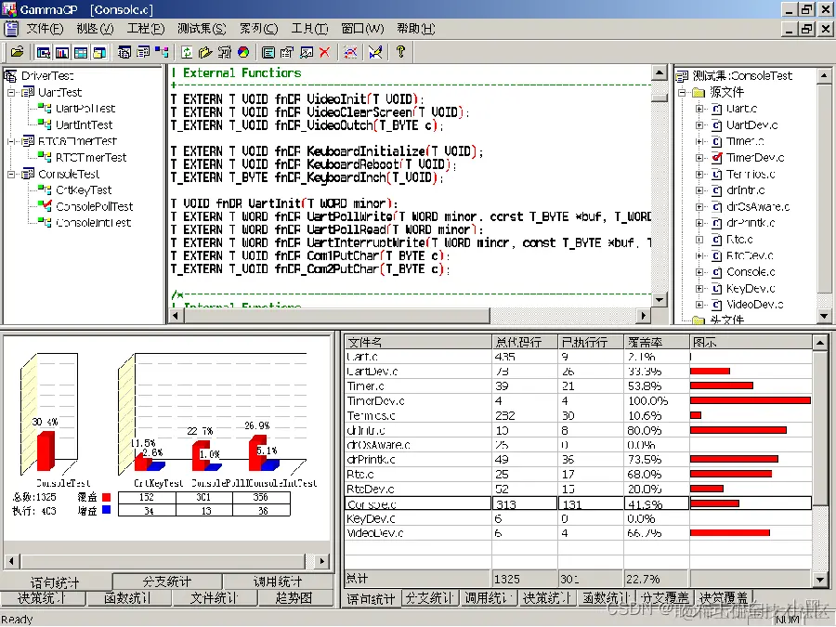The width and height of the screenshot is (836, 627).
Task: Click the red-blue trend curve toolbar icon
Action: (350, 52)
